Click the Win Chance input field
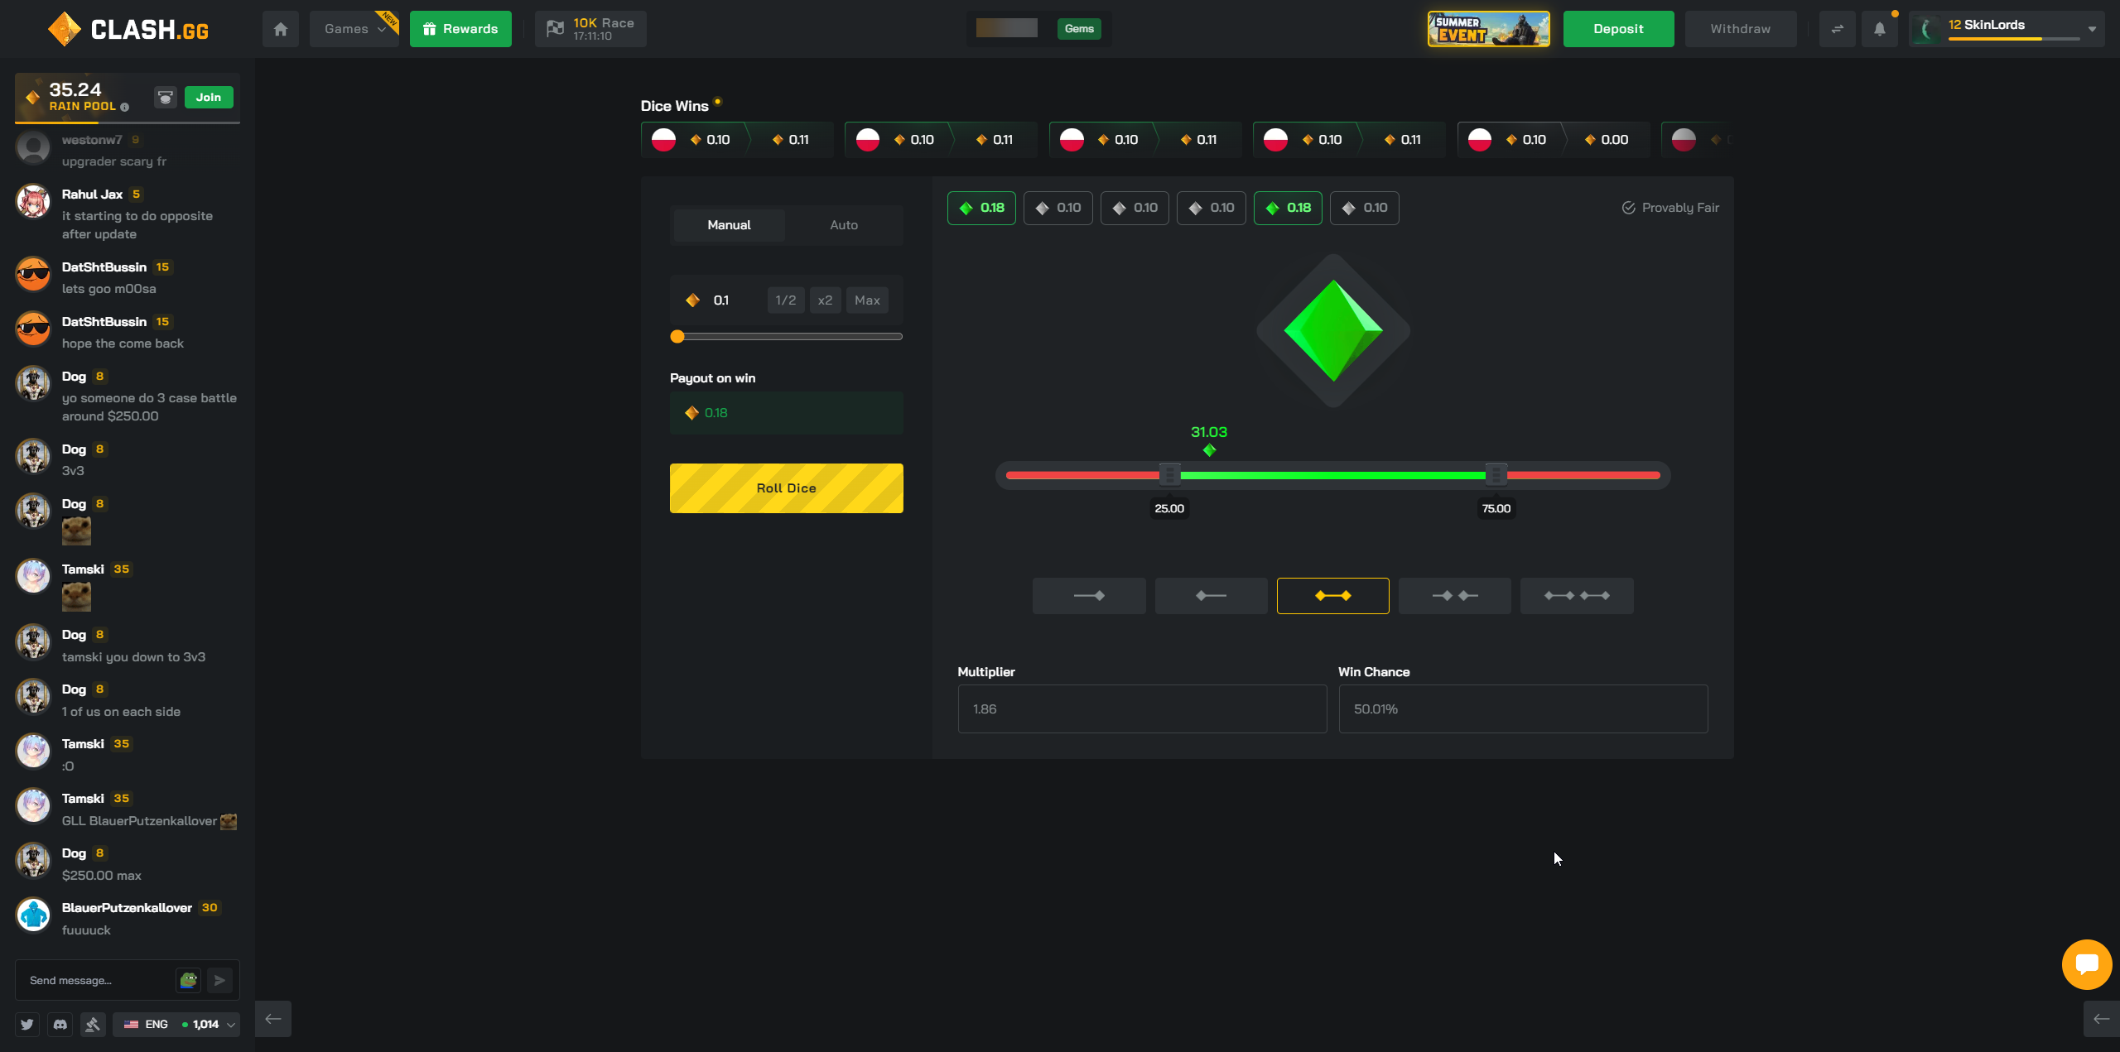This screenshot has height=1052, width=2120. (x=1522, y=709)
